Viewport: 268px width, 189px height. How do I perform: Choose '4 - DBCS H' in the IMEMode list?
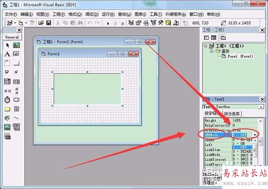[x=242, y=155]
